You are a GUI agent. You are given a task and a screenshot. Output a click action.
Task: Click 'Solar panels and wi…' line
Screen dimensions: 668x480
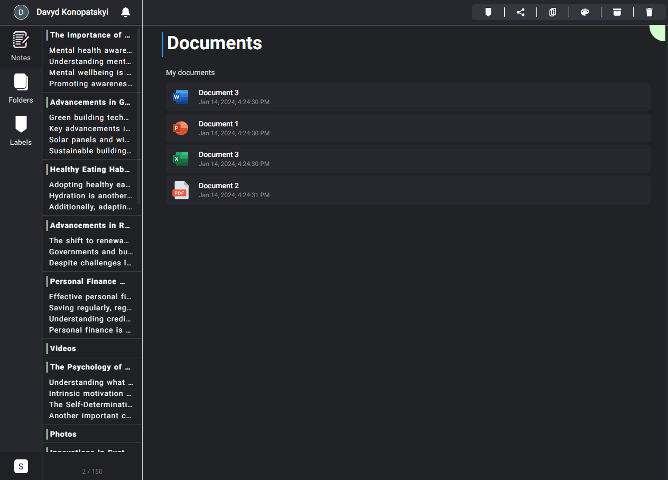click(x=90, y=140)
